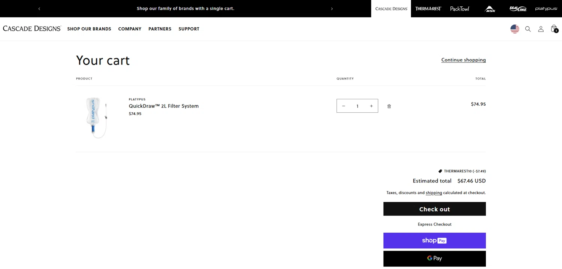
Task: Open the Shop Our Brands menu
Action: (x=89, y=29)
